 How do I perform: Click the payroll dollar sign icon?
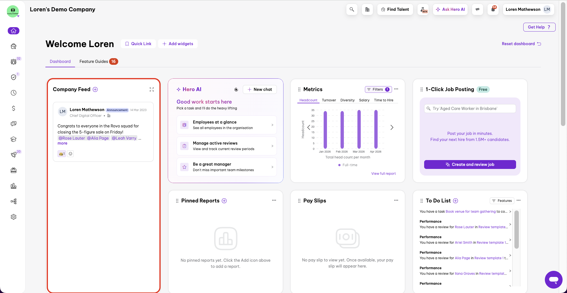pos(14,108)
